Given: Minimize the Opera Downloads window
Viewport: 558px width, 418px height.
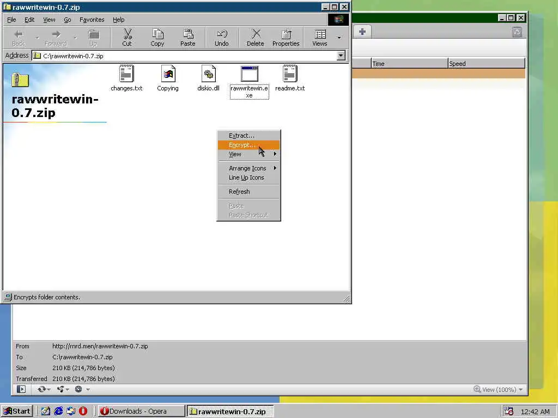Looking at the screenshot, I should 502,17.
